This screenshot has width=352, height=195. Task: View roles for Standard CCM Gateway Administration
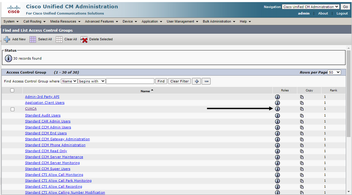tap(278, 139)
